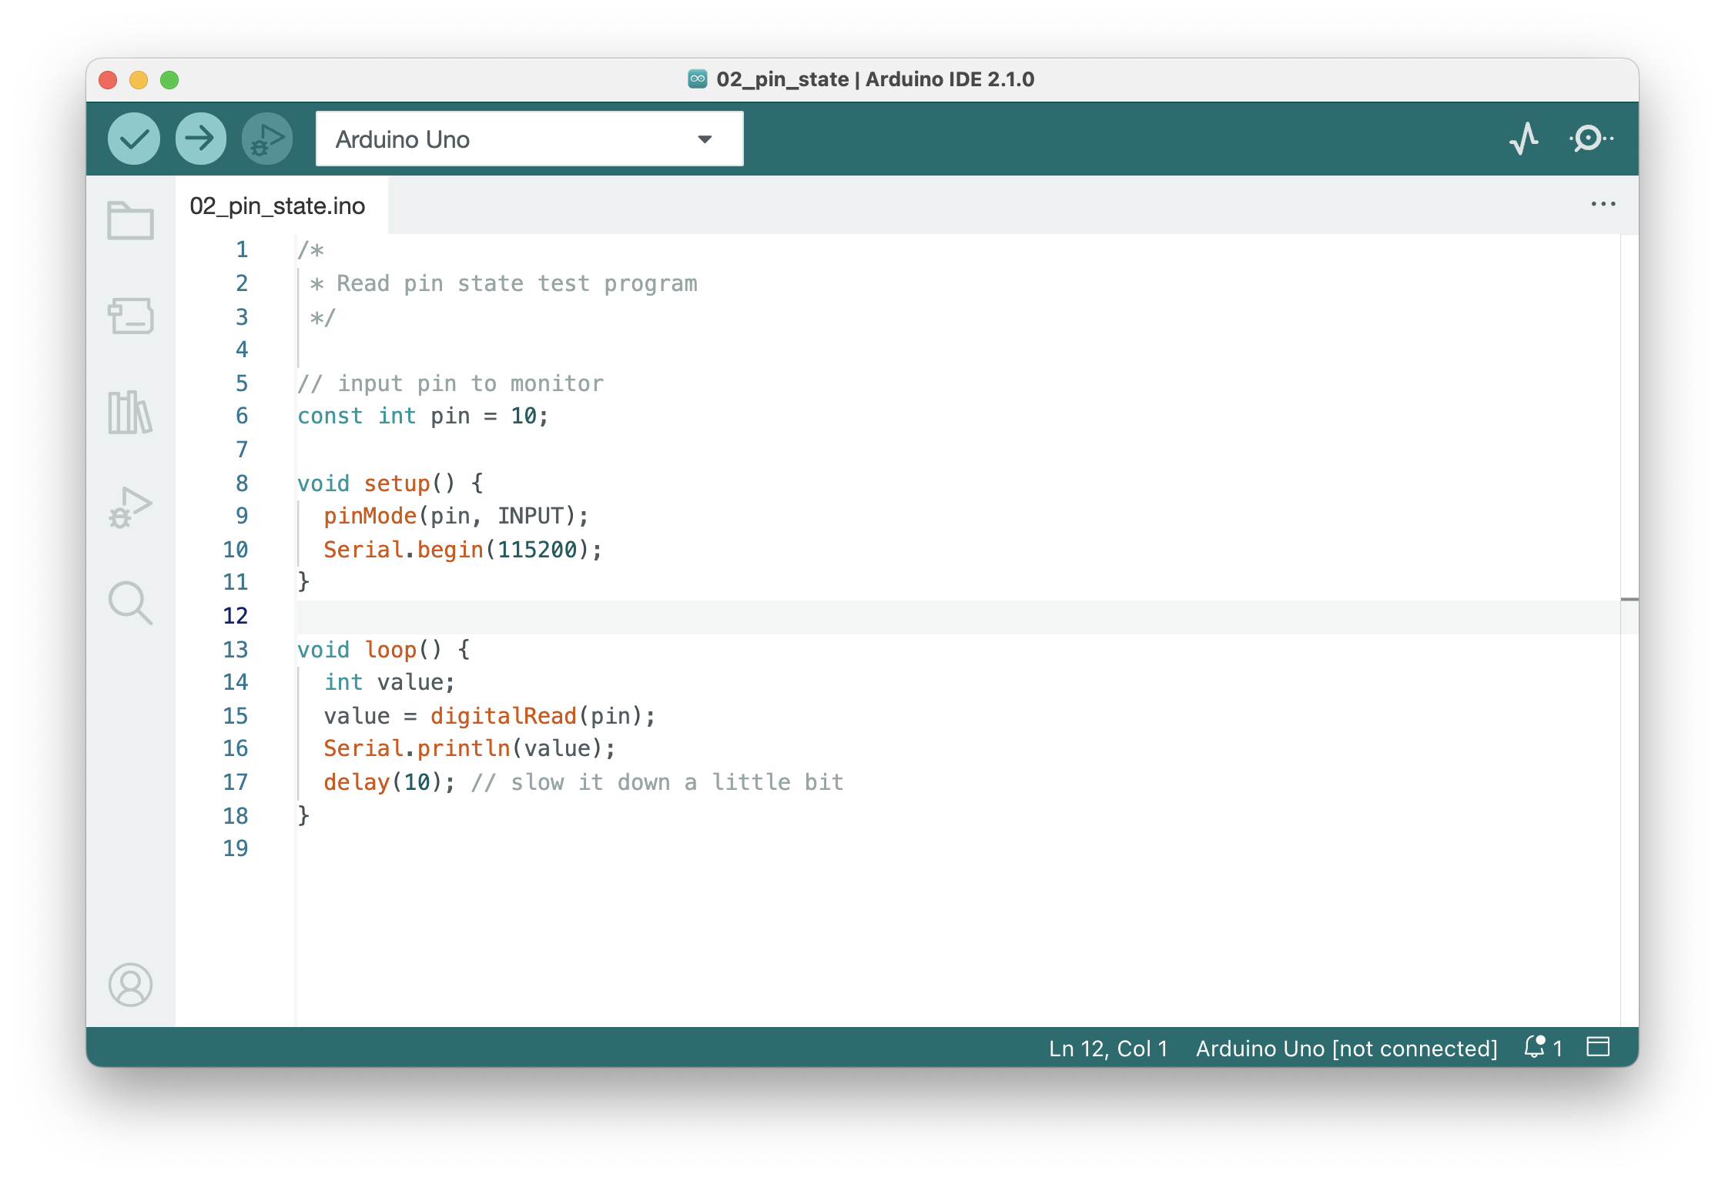Open the Debug sidebar panel
This screenshot has height=1181, width=1725.
pos(130,507)
